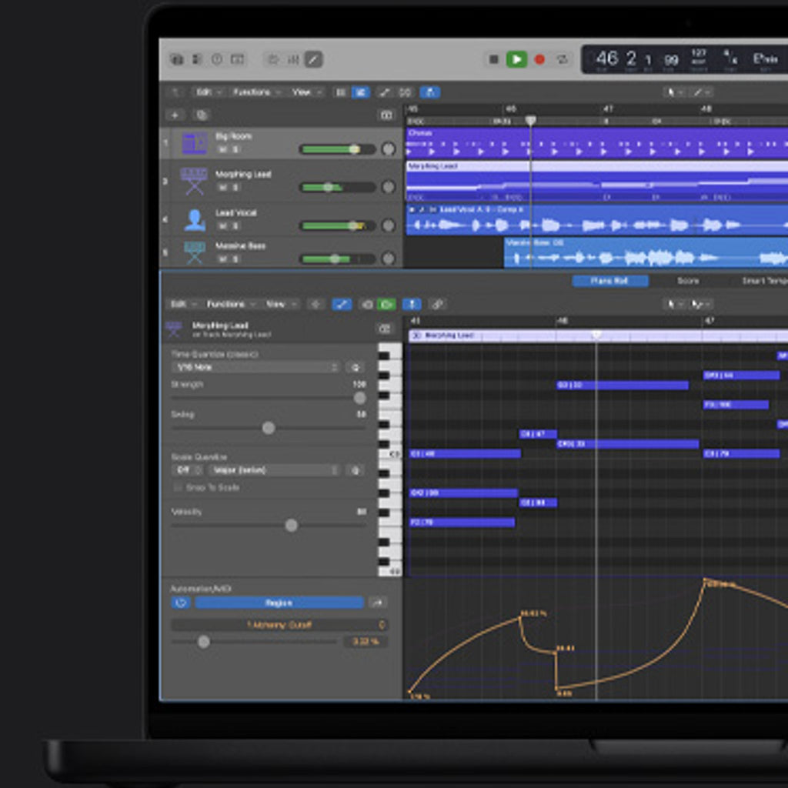
Task: Toggle the blue Automation view button
Action: 360,92
